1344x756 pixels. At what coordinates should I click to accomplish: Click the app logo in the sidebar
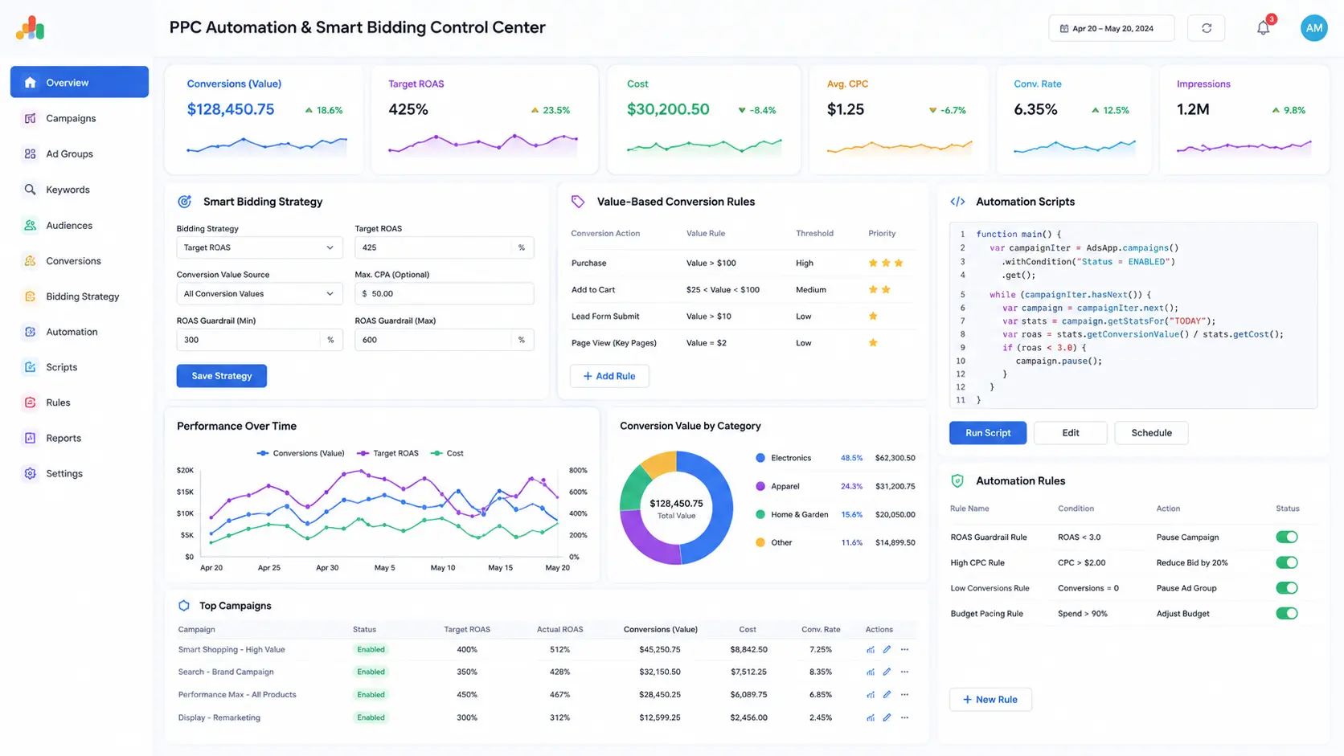point(30,28)
